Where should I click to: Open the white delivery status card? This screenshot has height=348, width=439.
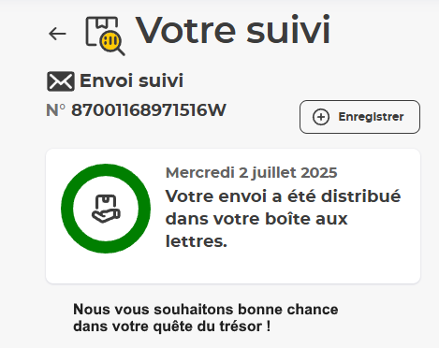pyautogui.click(x=233, y=216)
